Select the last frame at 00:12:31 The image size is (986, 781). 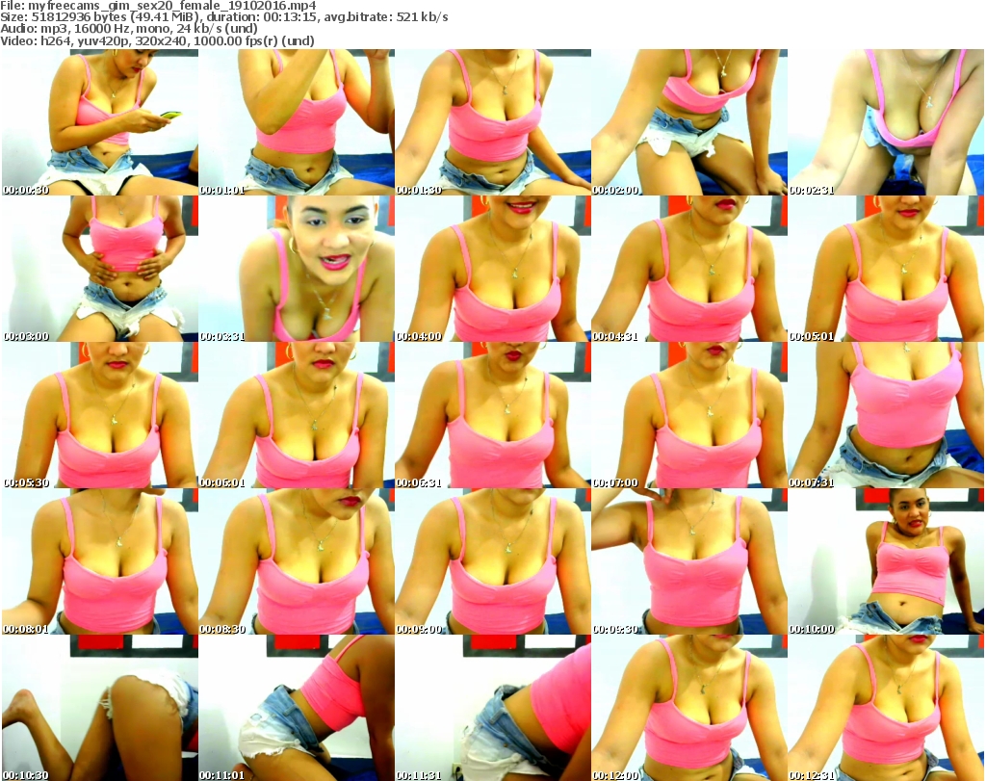(886, 708)
